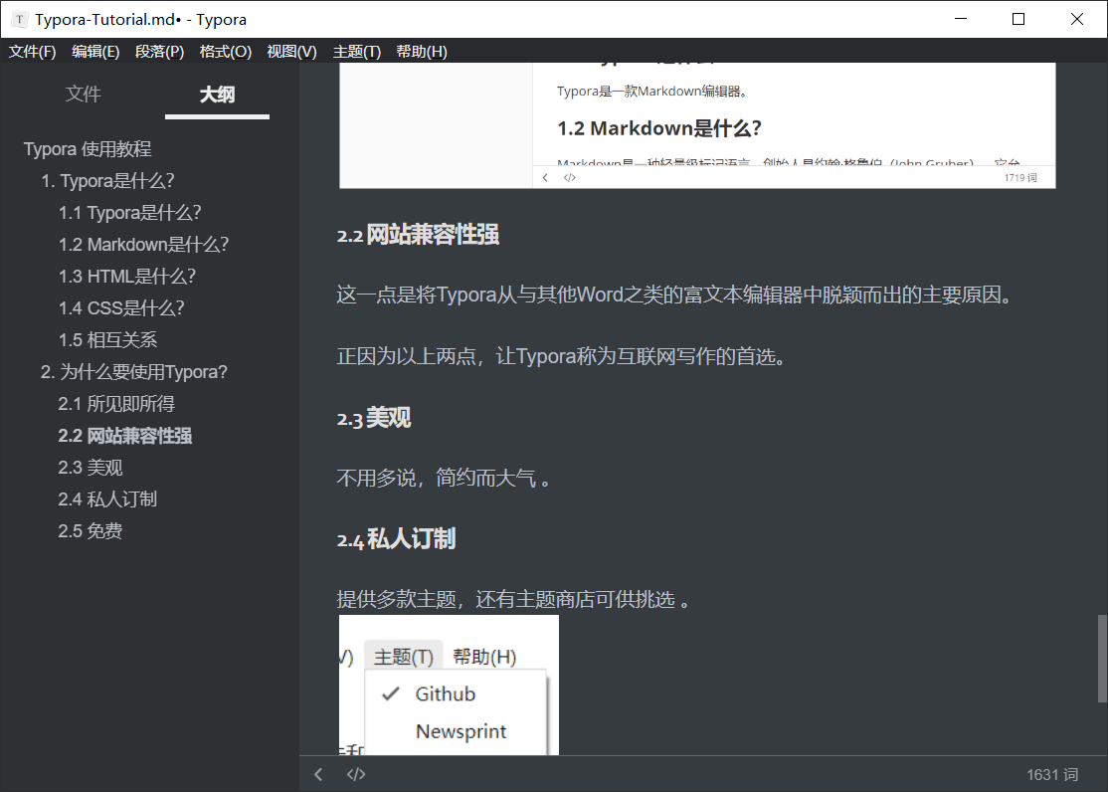Screen dimensions: 1108x792
Task: Open the 段落(P) menu
Action: [x=160, y=52]
